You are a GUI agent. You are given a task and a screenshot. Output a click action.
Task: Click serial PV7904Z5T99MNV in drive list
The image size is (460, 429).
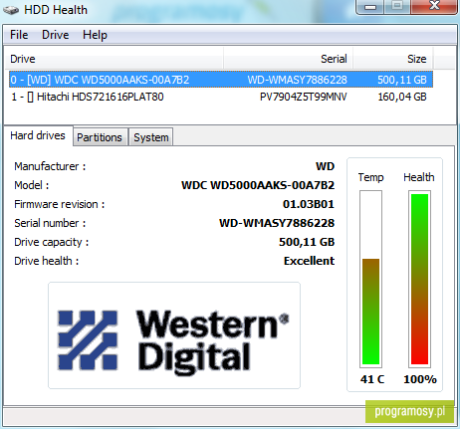[x=304, y=97]
